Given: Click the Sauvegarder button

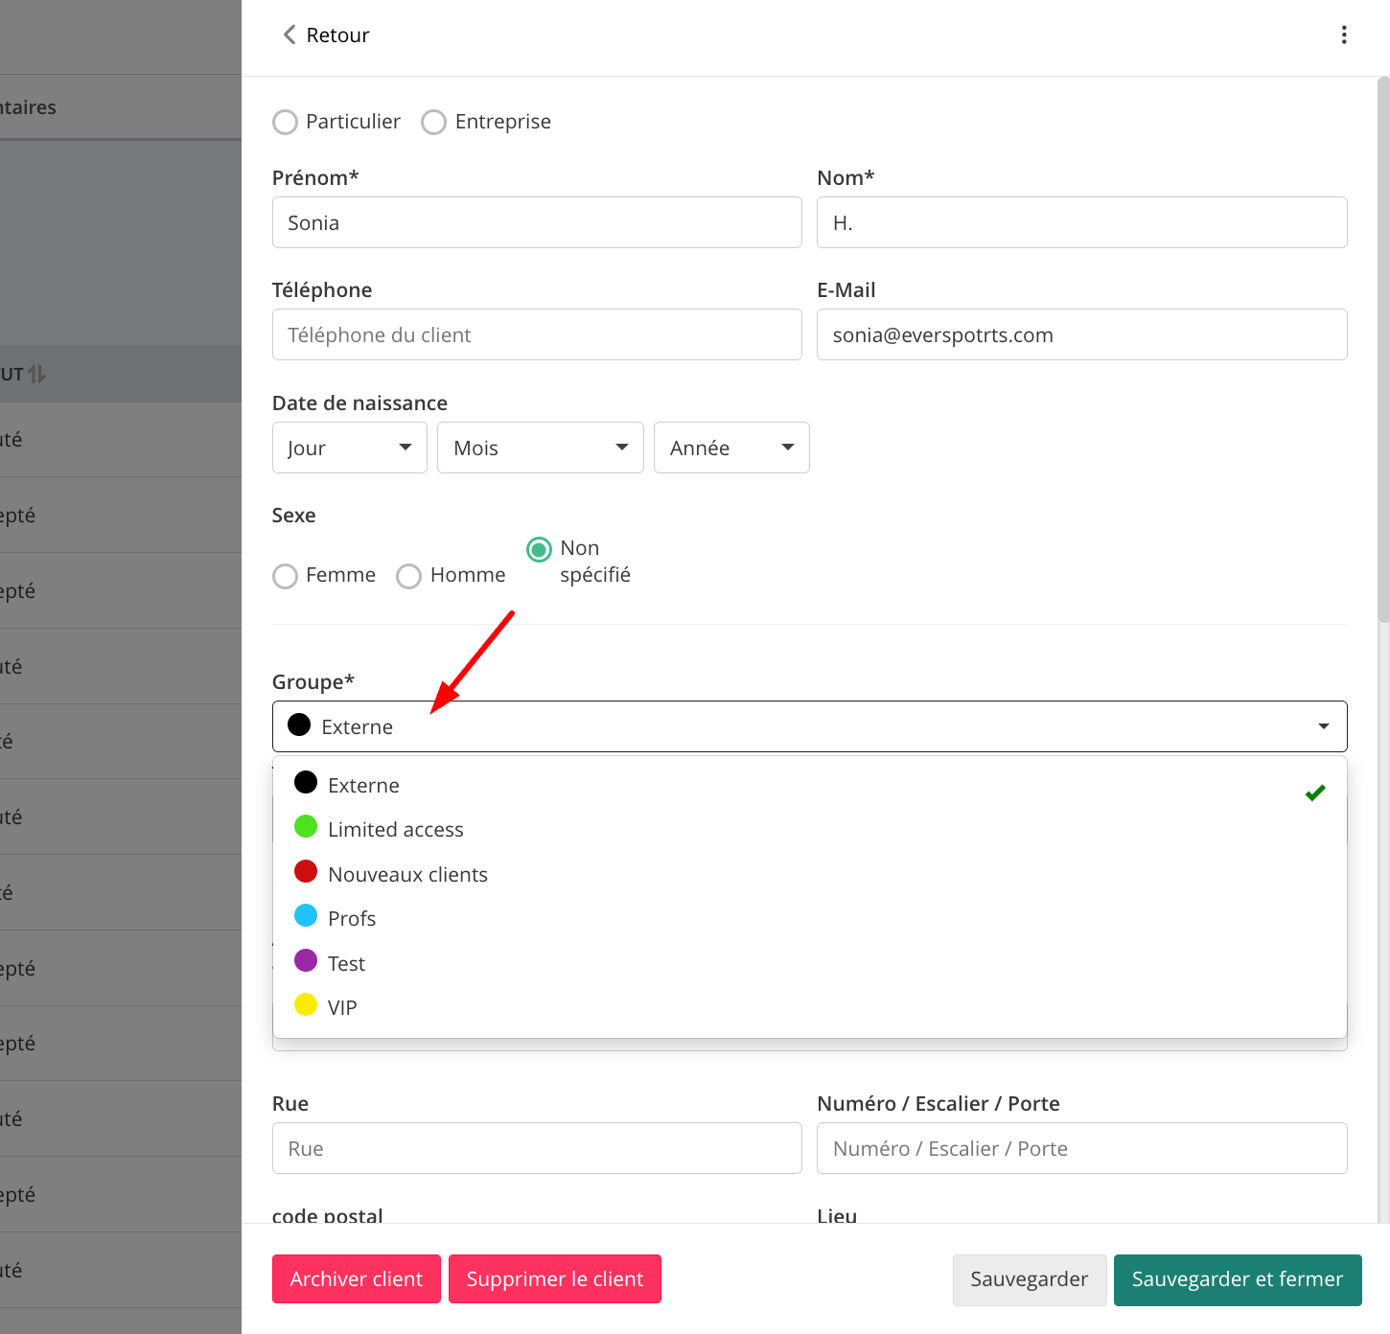Looking at the screenshot, I should coord(1030,1279).
